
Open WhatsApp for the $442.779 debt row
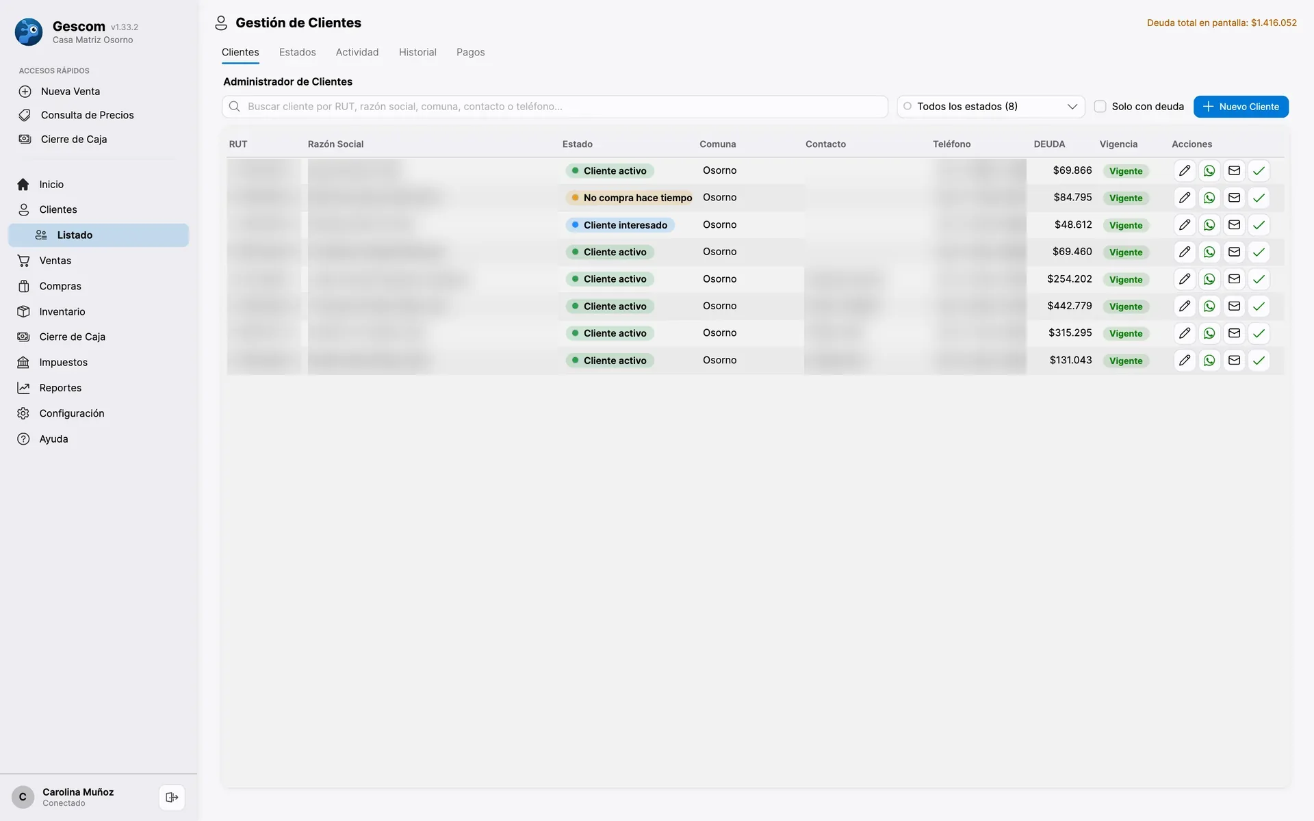point(1209,307)
